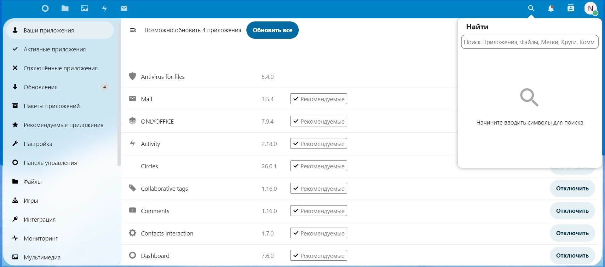The height and width of the screenshot is (267, 605).
Task: Open the Files app from top bar
Action: (x=65, y=9)
